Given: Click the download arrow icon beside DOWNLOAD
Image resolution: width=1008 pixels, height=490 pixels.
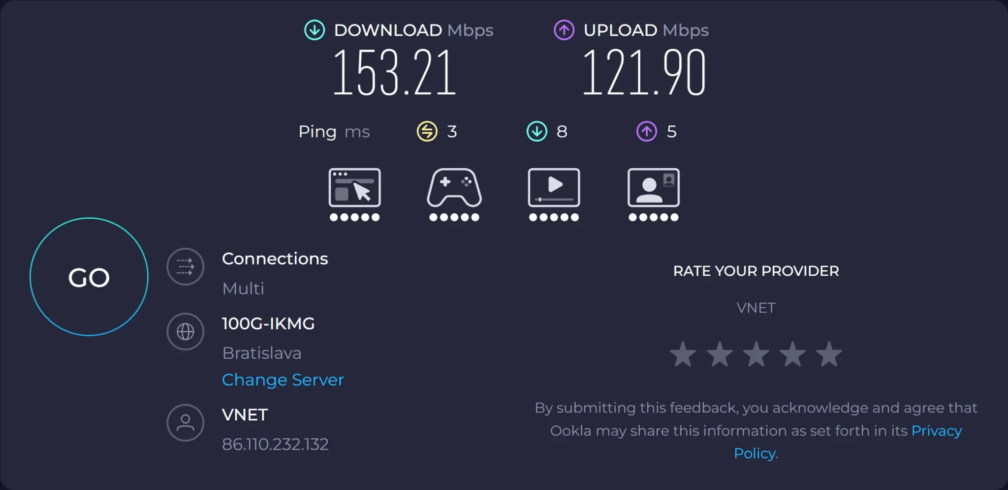Looking at the screenshot, I should coord(315,30).
